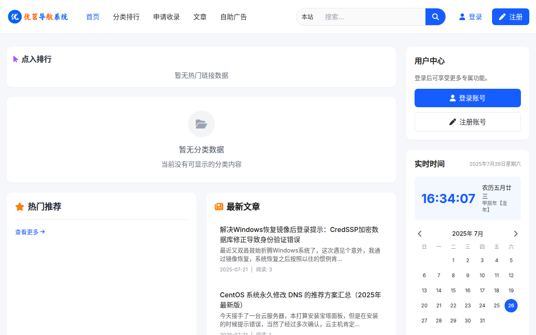Click the purple arrow icon beside 点入排行

(15, 59)
